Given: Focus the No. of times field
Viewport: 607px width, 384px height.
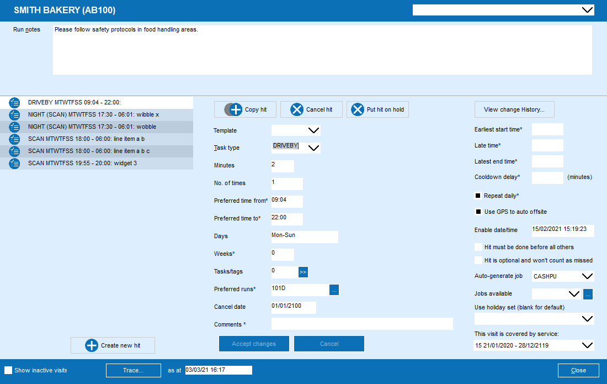Looking at the screenshot, I should pyautogui.click(x=287, y=183).
